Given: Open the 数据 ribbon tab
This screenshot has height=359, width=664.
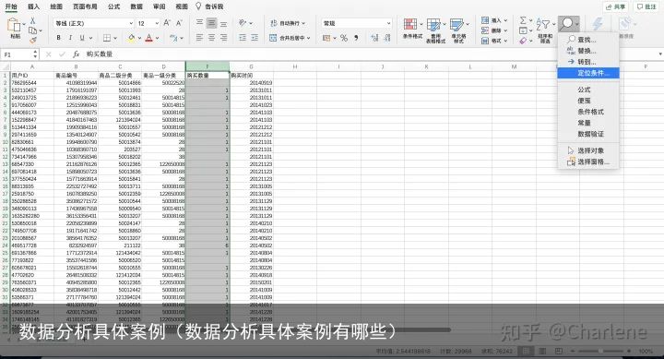Looking at the screenshot, I should click(x=136, y=6).
